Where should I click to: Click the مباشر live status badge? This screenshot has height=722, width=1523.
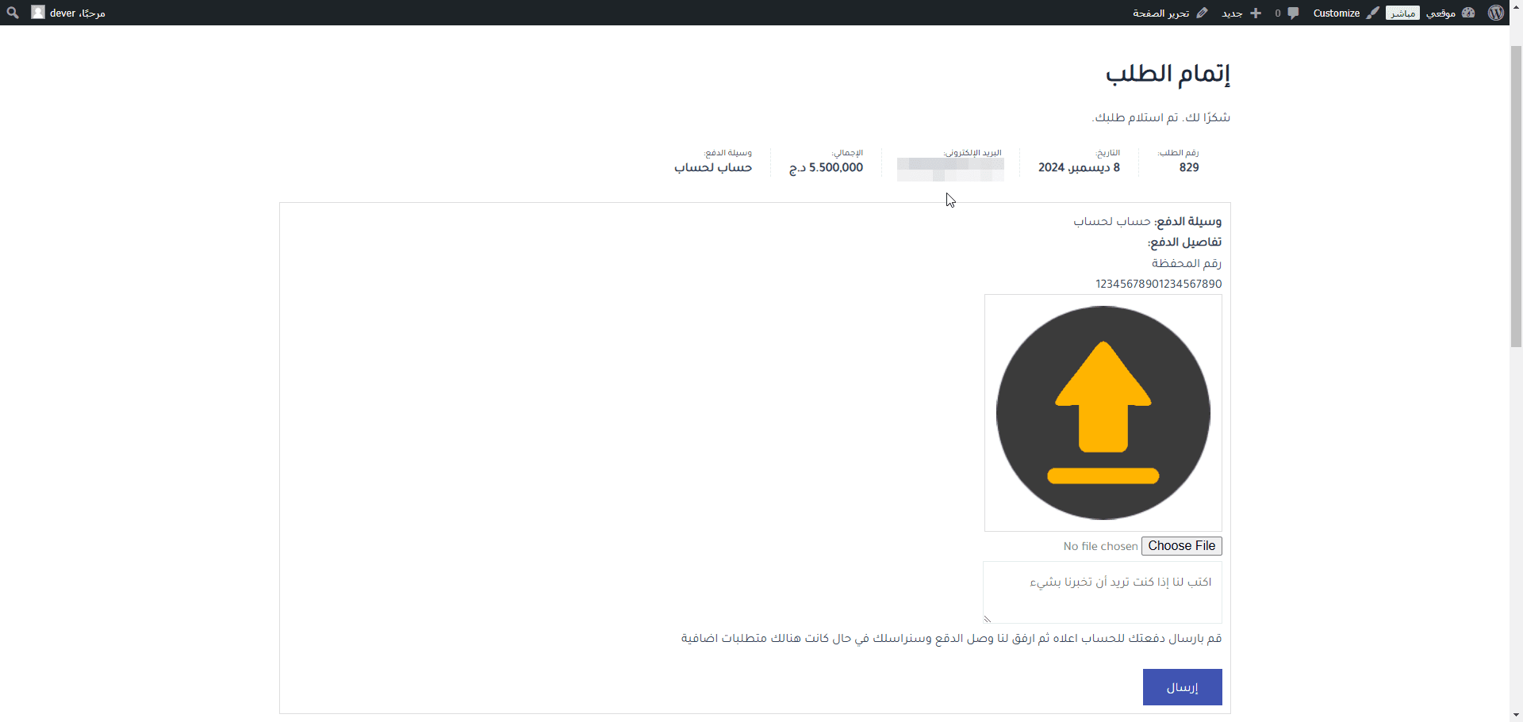[x=1402, y=13]
